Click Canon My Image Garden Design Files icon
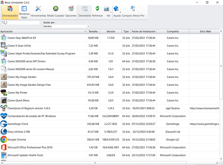The width and height of the screenshot is (223, 165). click(4, 85)
